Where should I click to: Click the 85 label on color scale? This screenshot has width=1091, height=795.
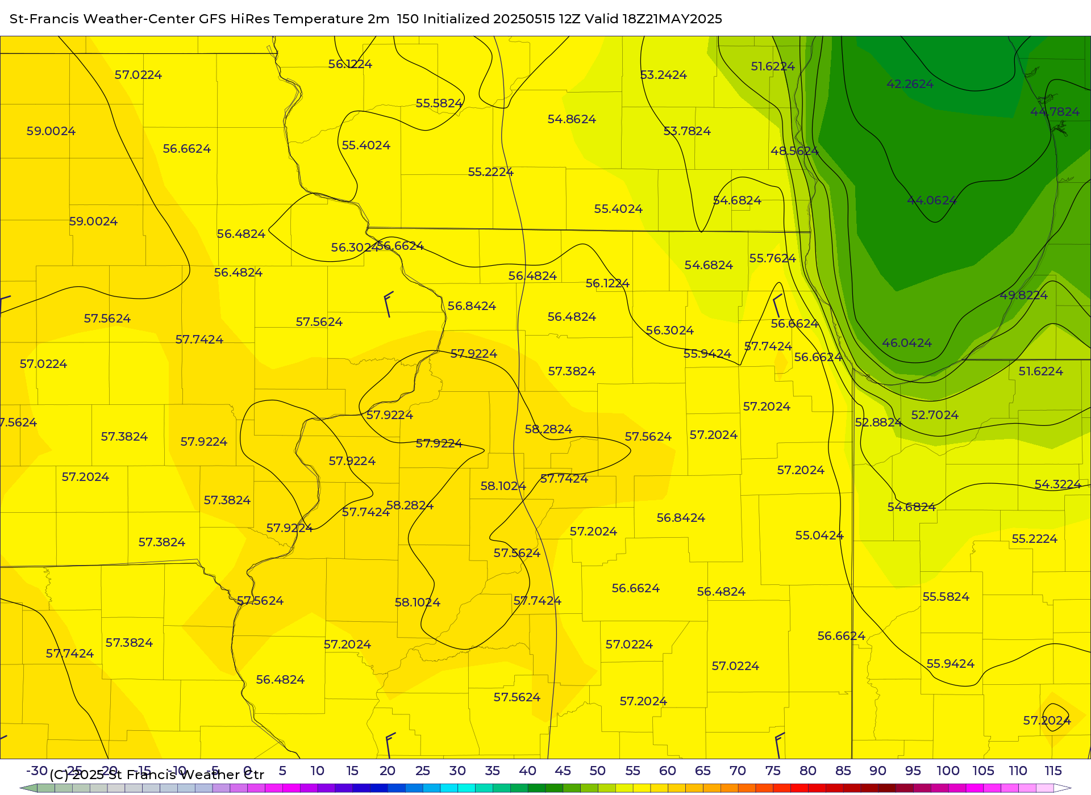point(843,771)
